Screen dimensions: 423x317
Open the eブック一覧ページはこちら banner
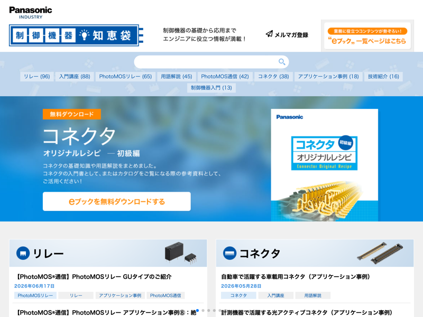pyautogui.click(x=367, y=36)
